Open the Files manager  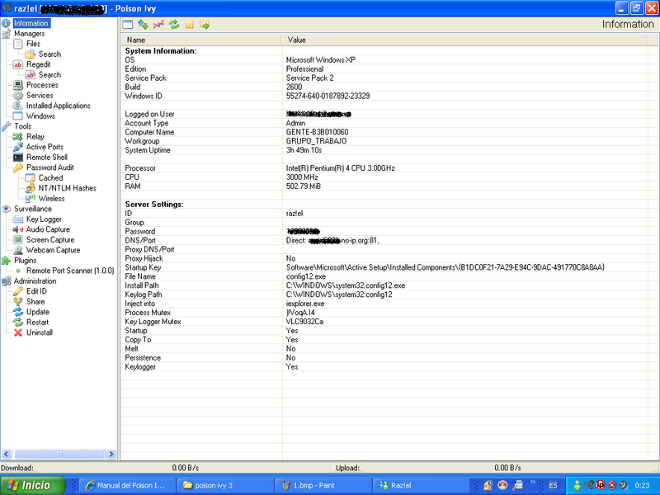(33, 44)
